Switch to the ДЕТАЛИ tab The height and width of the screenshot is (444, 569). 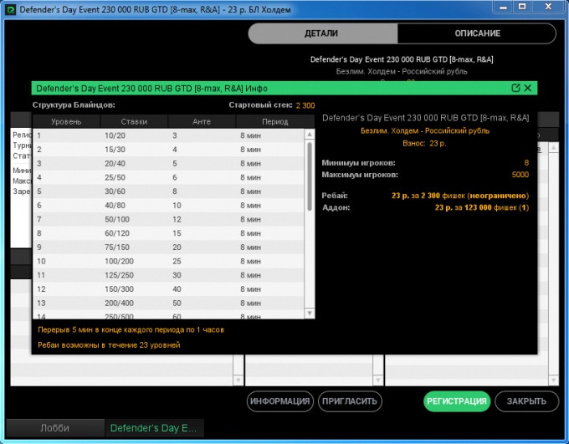pyautogui.click(x=322, y=33)
